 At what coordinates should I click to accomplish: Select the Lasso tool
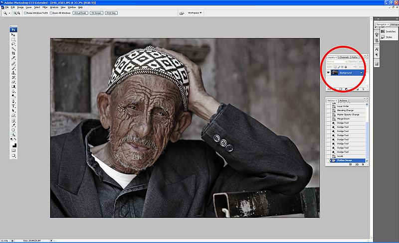(13, 44)
